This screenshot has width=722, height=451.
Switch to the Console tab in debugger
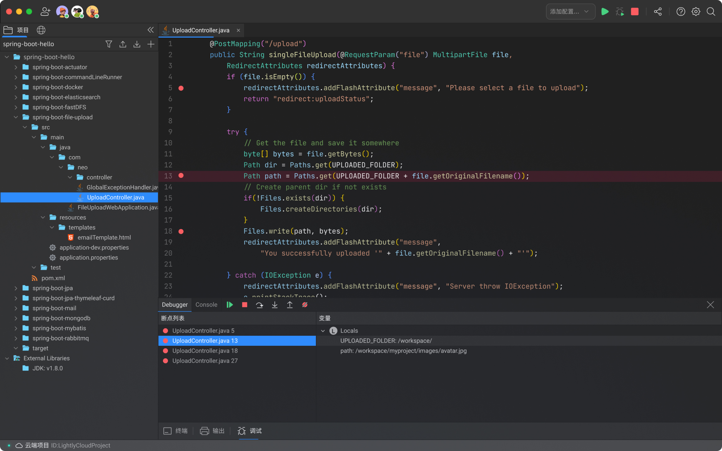coord(207,304)
